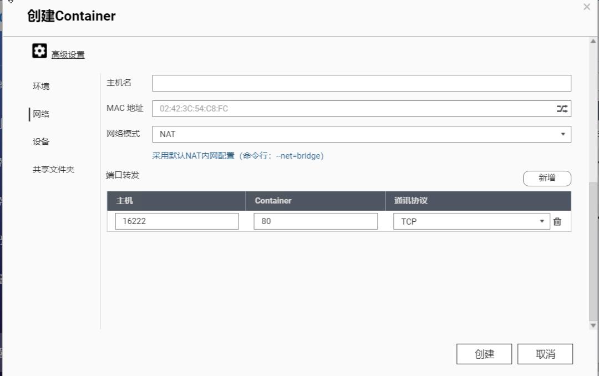Switch to the 环境 settings tab
Viewport: 599px width, 376px height.
[x=40, y=85]
